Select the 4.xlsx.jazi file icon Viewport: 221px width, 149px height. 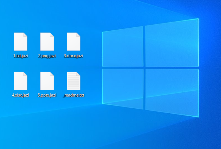pyautogui.click(x=20, y=81)
